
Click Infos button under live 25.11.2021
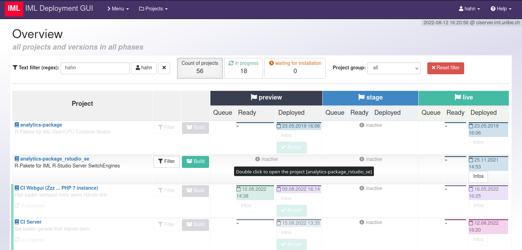[x=478, y=176]
